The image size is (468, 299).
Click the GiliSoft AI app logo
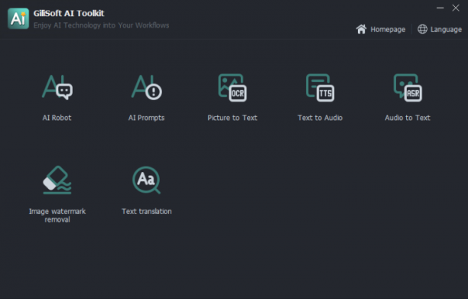coord(18,18)
